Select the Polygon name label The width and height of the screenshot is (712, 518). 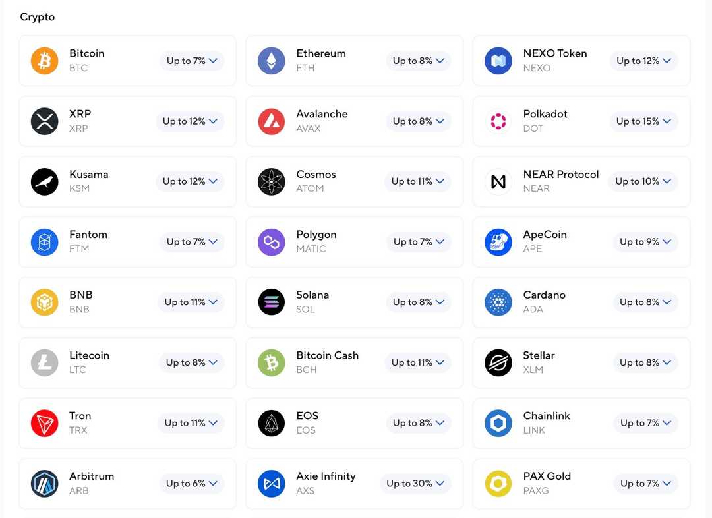coord(316,235)
